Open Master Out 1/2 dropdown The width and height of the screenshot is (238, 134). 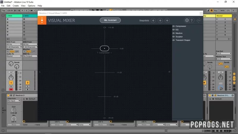point(224,59)
